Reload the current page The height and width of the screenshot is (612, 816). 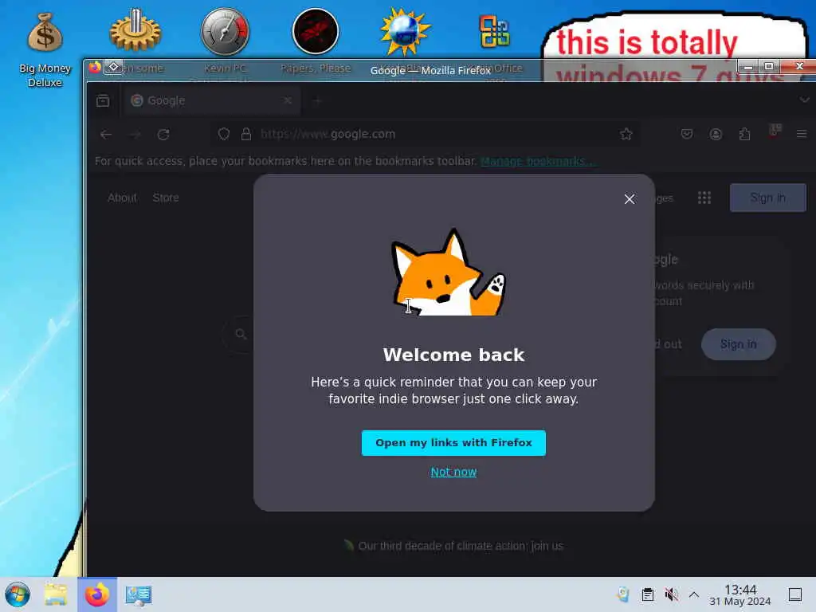[163, 135]
